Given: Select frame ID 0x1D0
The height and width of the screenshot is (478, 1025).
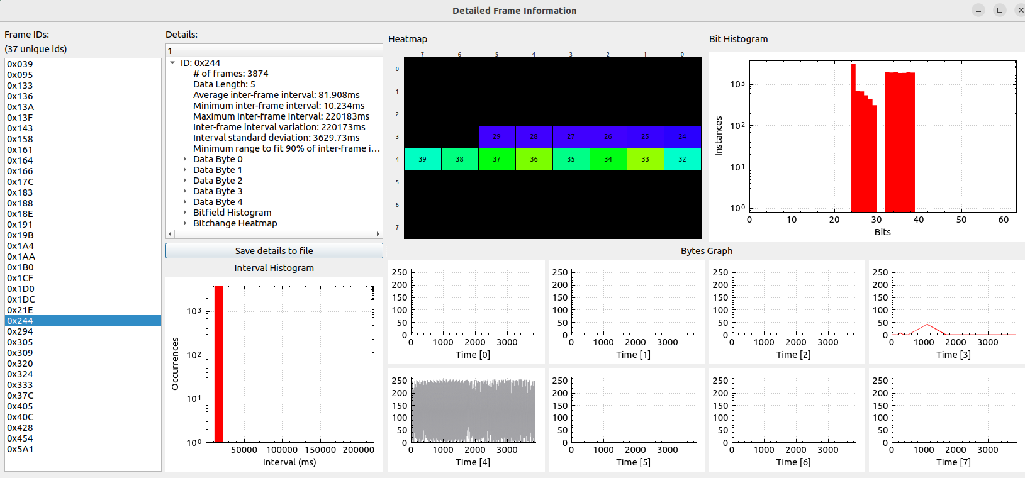Looking at the screenshot, I should pyautogui.click(x=82, y=289).
